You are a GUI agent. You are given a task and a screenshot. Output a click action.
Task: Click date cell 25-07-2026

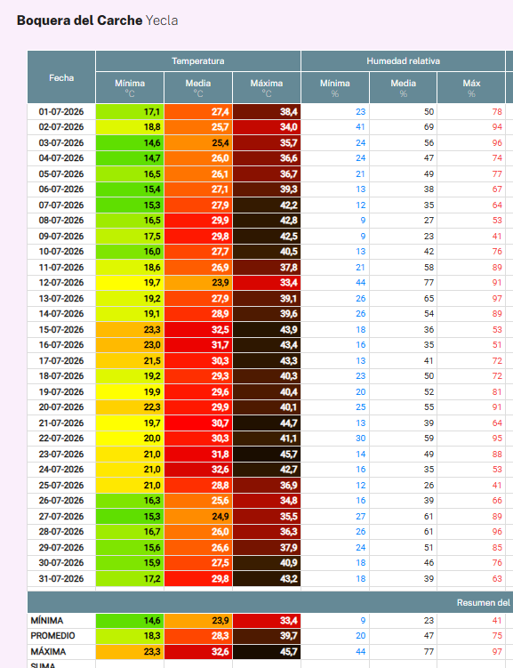[61, 485]
